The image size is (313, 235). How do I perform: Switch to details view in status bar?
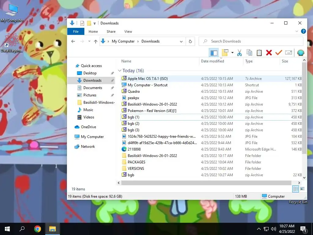click(296, 189)
